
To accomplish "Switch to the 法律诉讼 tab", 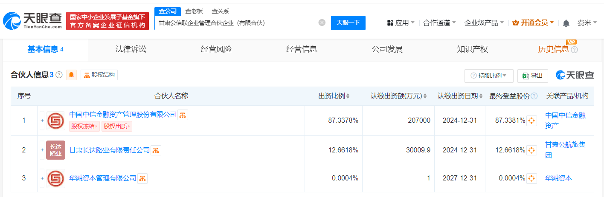I will click(131, 49).
